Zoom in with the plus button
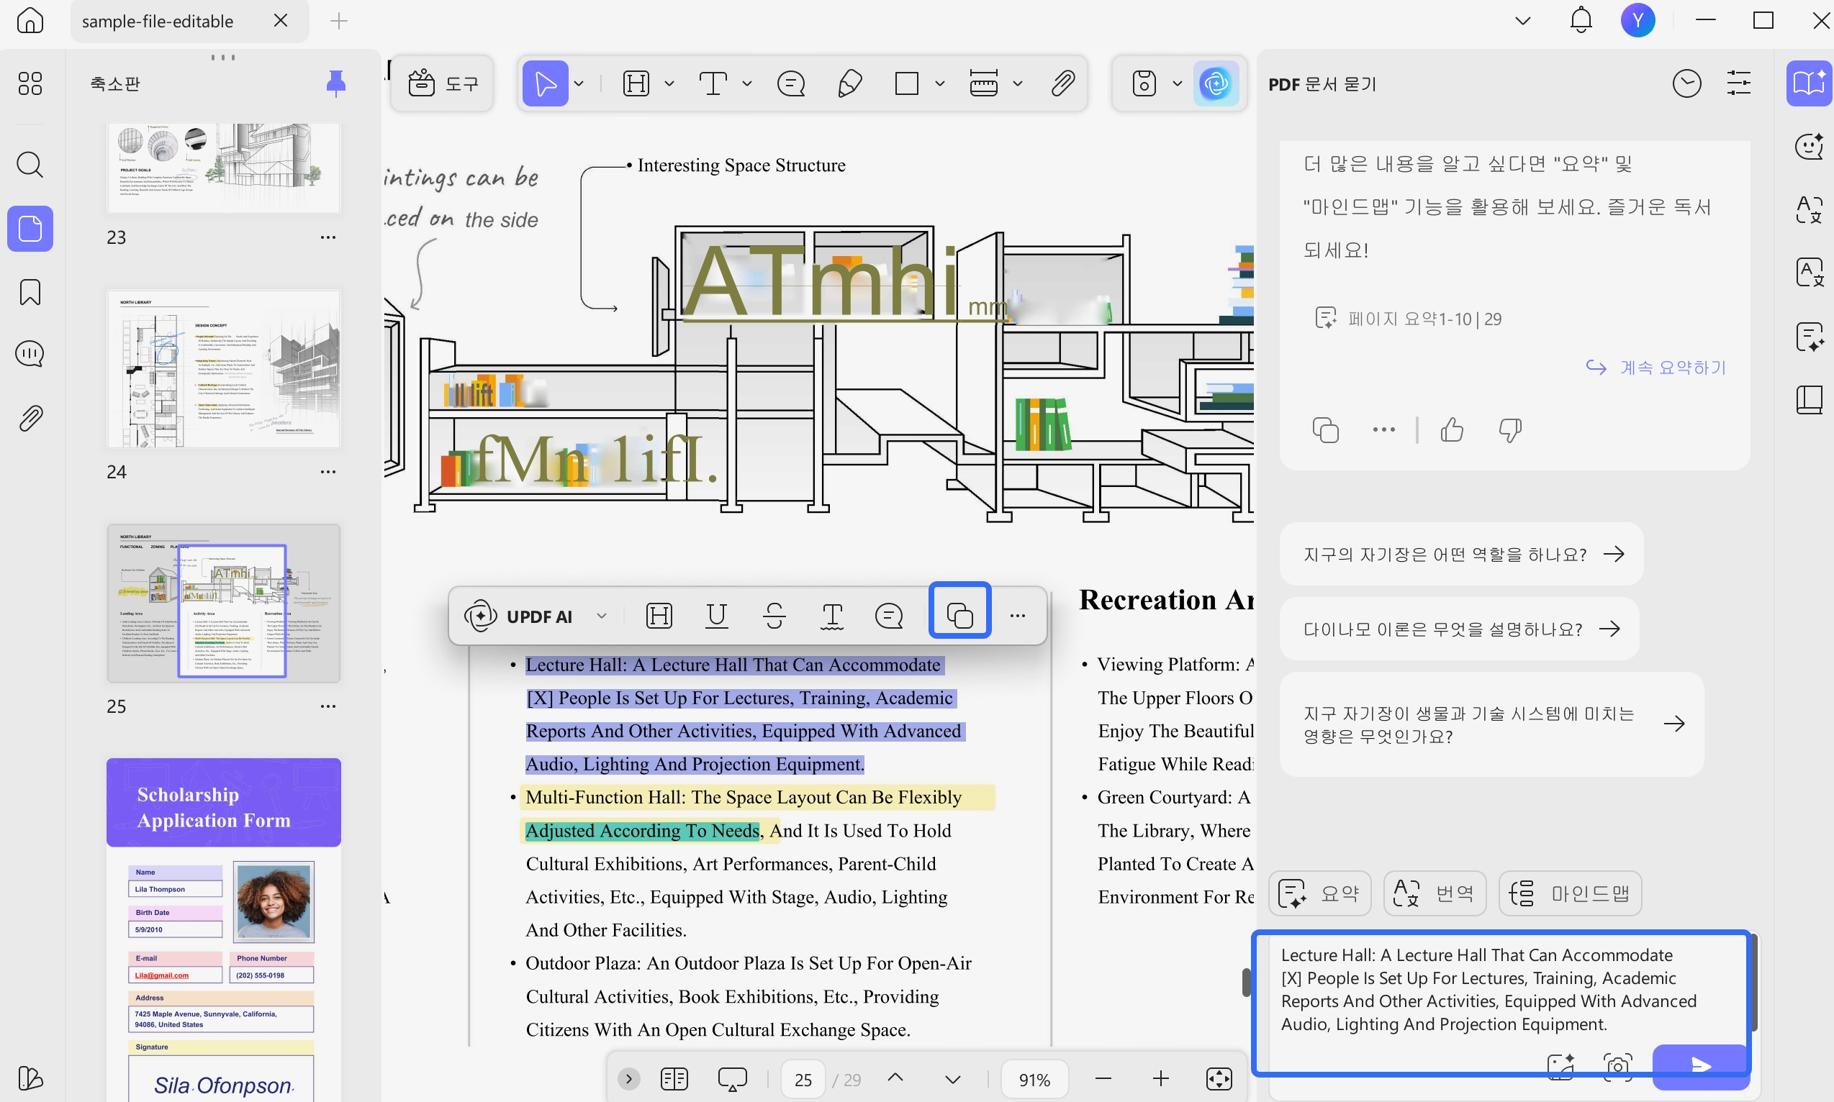 [1161, 1079]
